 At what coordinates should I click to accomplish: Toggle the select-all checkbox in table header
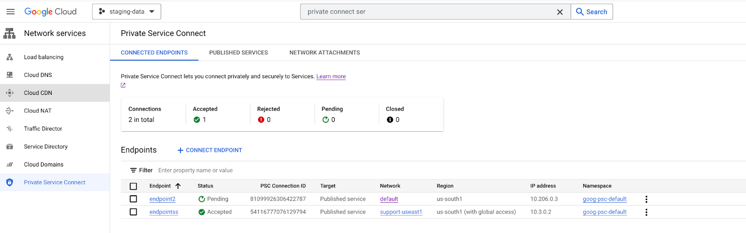click(133, 186)
